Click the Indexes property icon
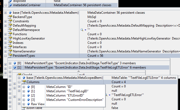The height and width of the screenshot is (110, 180). 10,43
